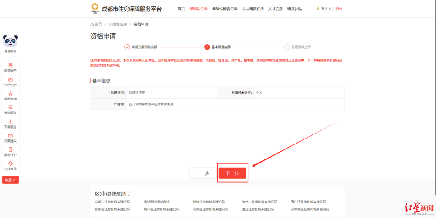Select 租赁补贴 navigation tab
Viewport: 436px width, 218px height.
294,9
